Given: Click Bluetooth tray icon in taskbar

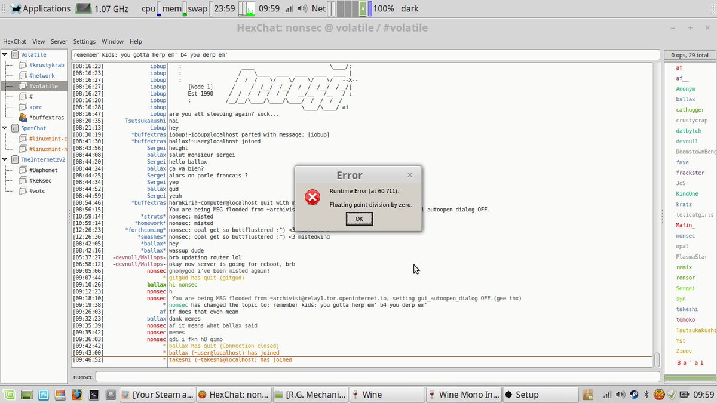Looking at the screenshot, I should point(646,395).
